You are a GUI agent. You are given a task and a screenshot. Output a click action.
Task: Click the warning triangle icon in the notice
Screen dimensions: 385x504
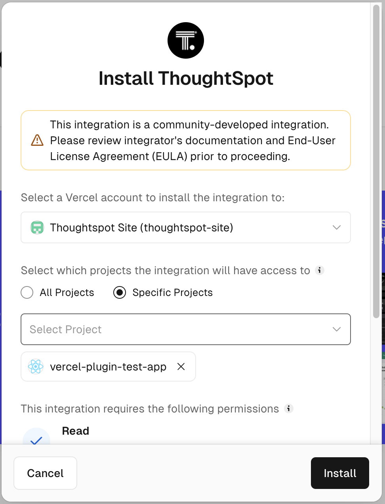click(x=37, y=140)
